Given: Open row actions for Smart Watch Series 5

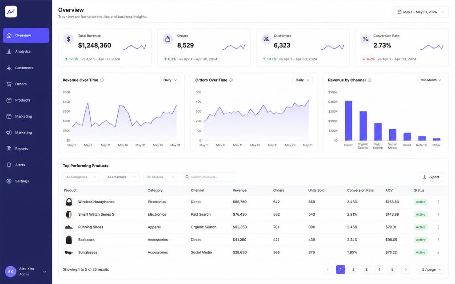Looking at the screenshot, I should (x=438, y=214).
